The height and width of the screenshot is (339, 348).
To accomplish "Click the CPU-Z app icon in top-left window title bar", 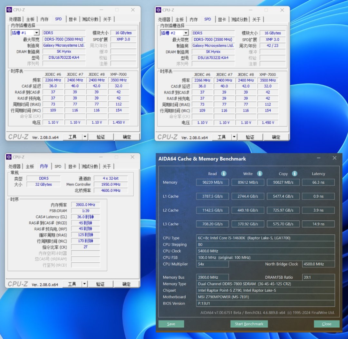I will (9, 10).
